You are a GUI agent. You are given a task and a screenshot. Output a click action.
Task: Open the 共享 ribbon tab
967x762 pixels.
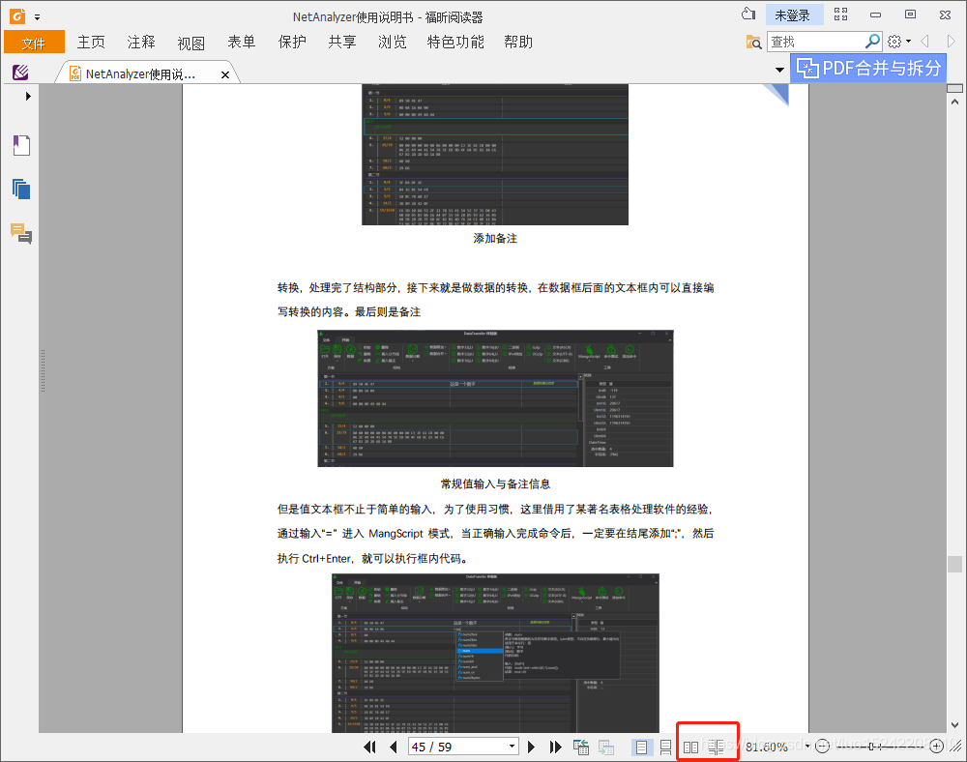pos(342,42)
